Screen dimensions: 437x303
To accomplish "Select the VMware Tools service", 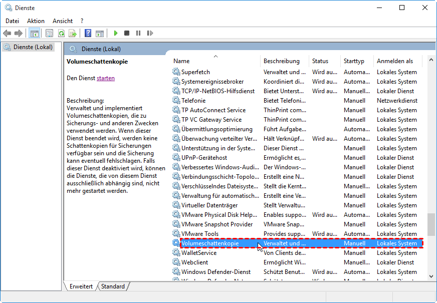I will 297,234.
